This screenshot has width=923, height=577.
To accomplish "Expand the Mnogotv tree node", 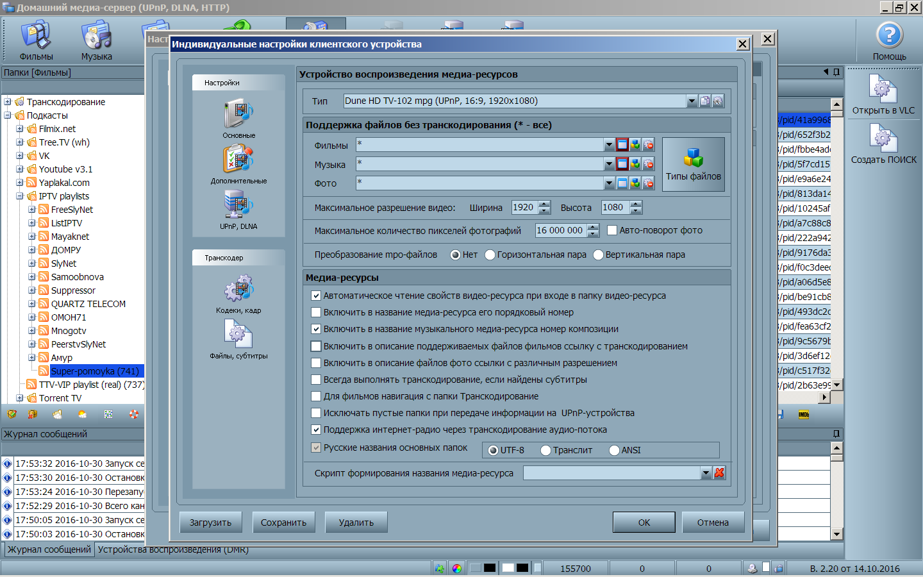I will (x=32, y=331).
